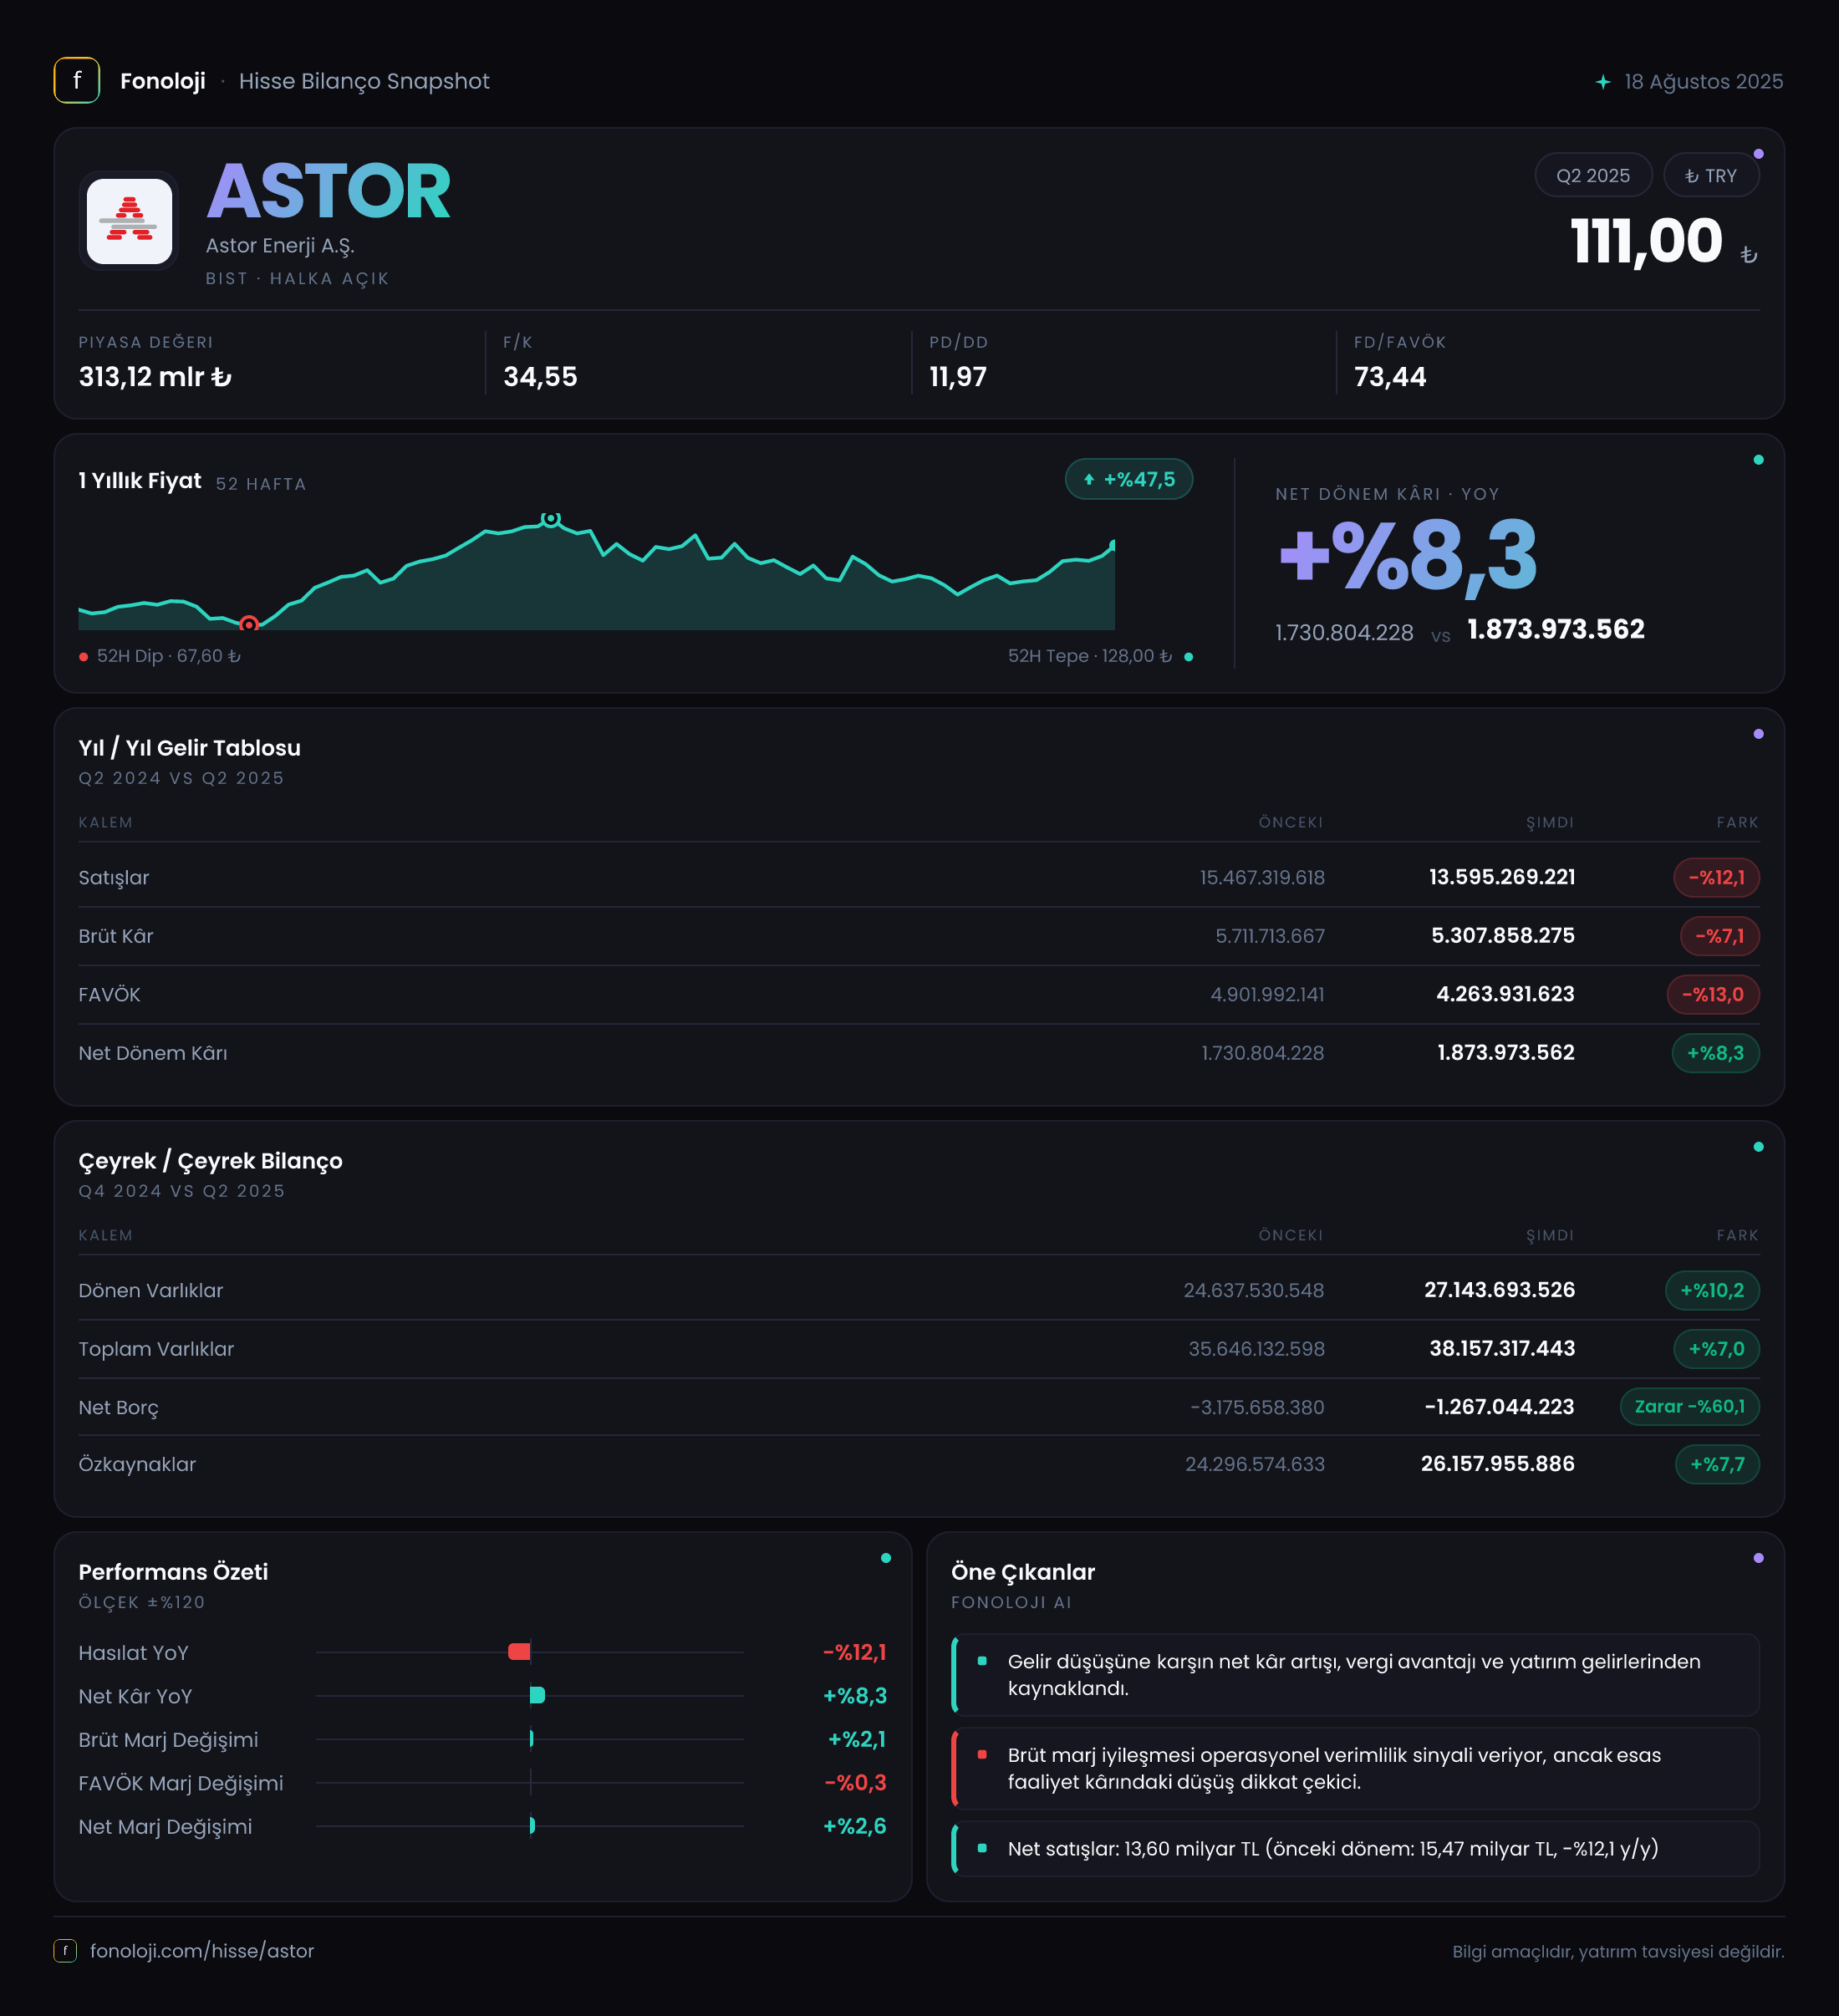The height and width of the screenshot is (2016, 1839).
Task: Click the purple dot on ASTOR header card
Action: pos(1758,154)
